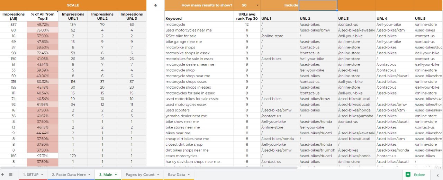
Task: Select the 'essex motorcycles' keyword cell
Action: [199, 156]
